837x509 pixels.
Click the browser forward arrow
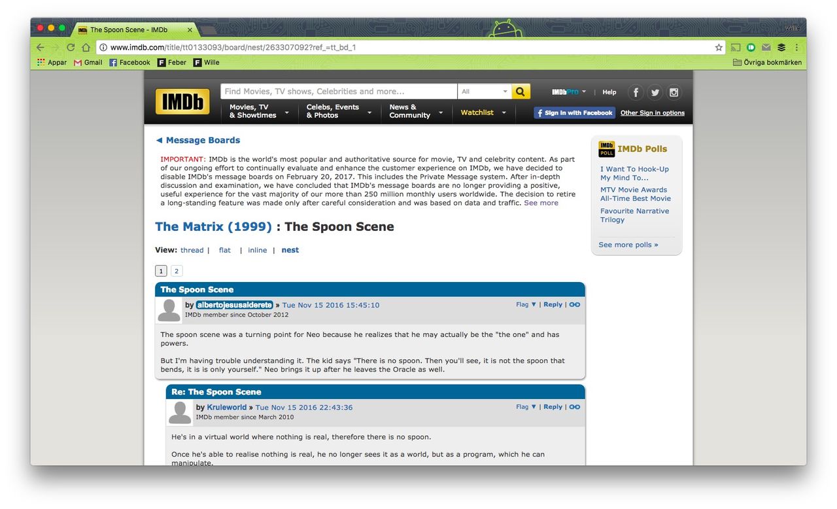pyautogui.click(x=55, y=47)
